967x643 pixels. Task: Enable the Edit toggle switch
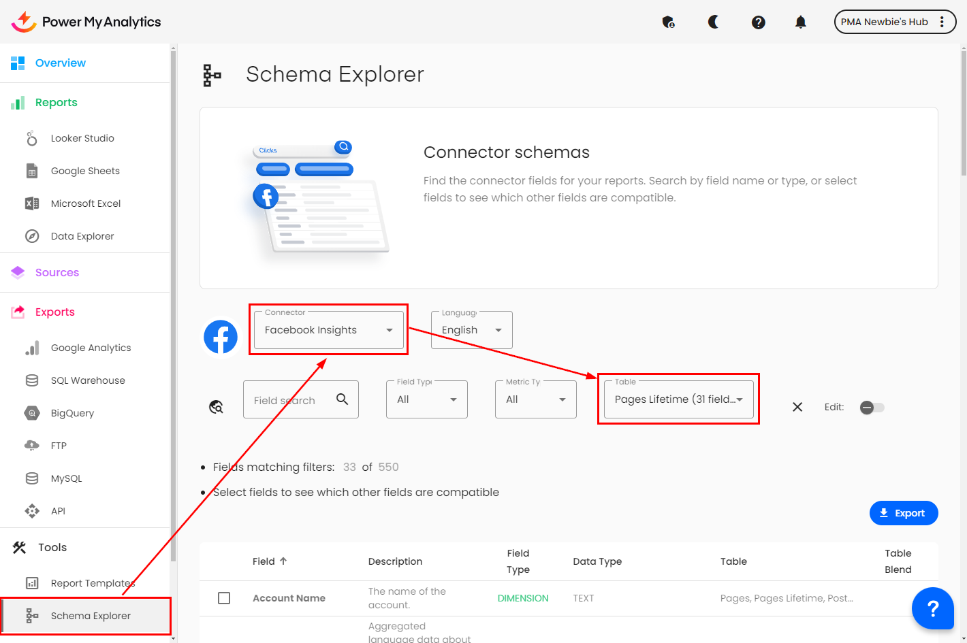pyautogui.click(x=872, y=408)
